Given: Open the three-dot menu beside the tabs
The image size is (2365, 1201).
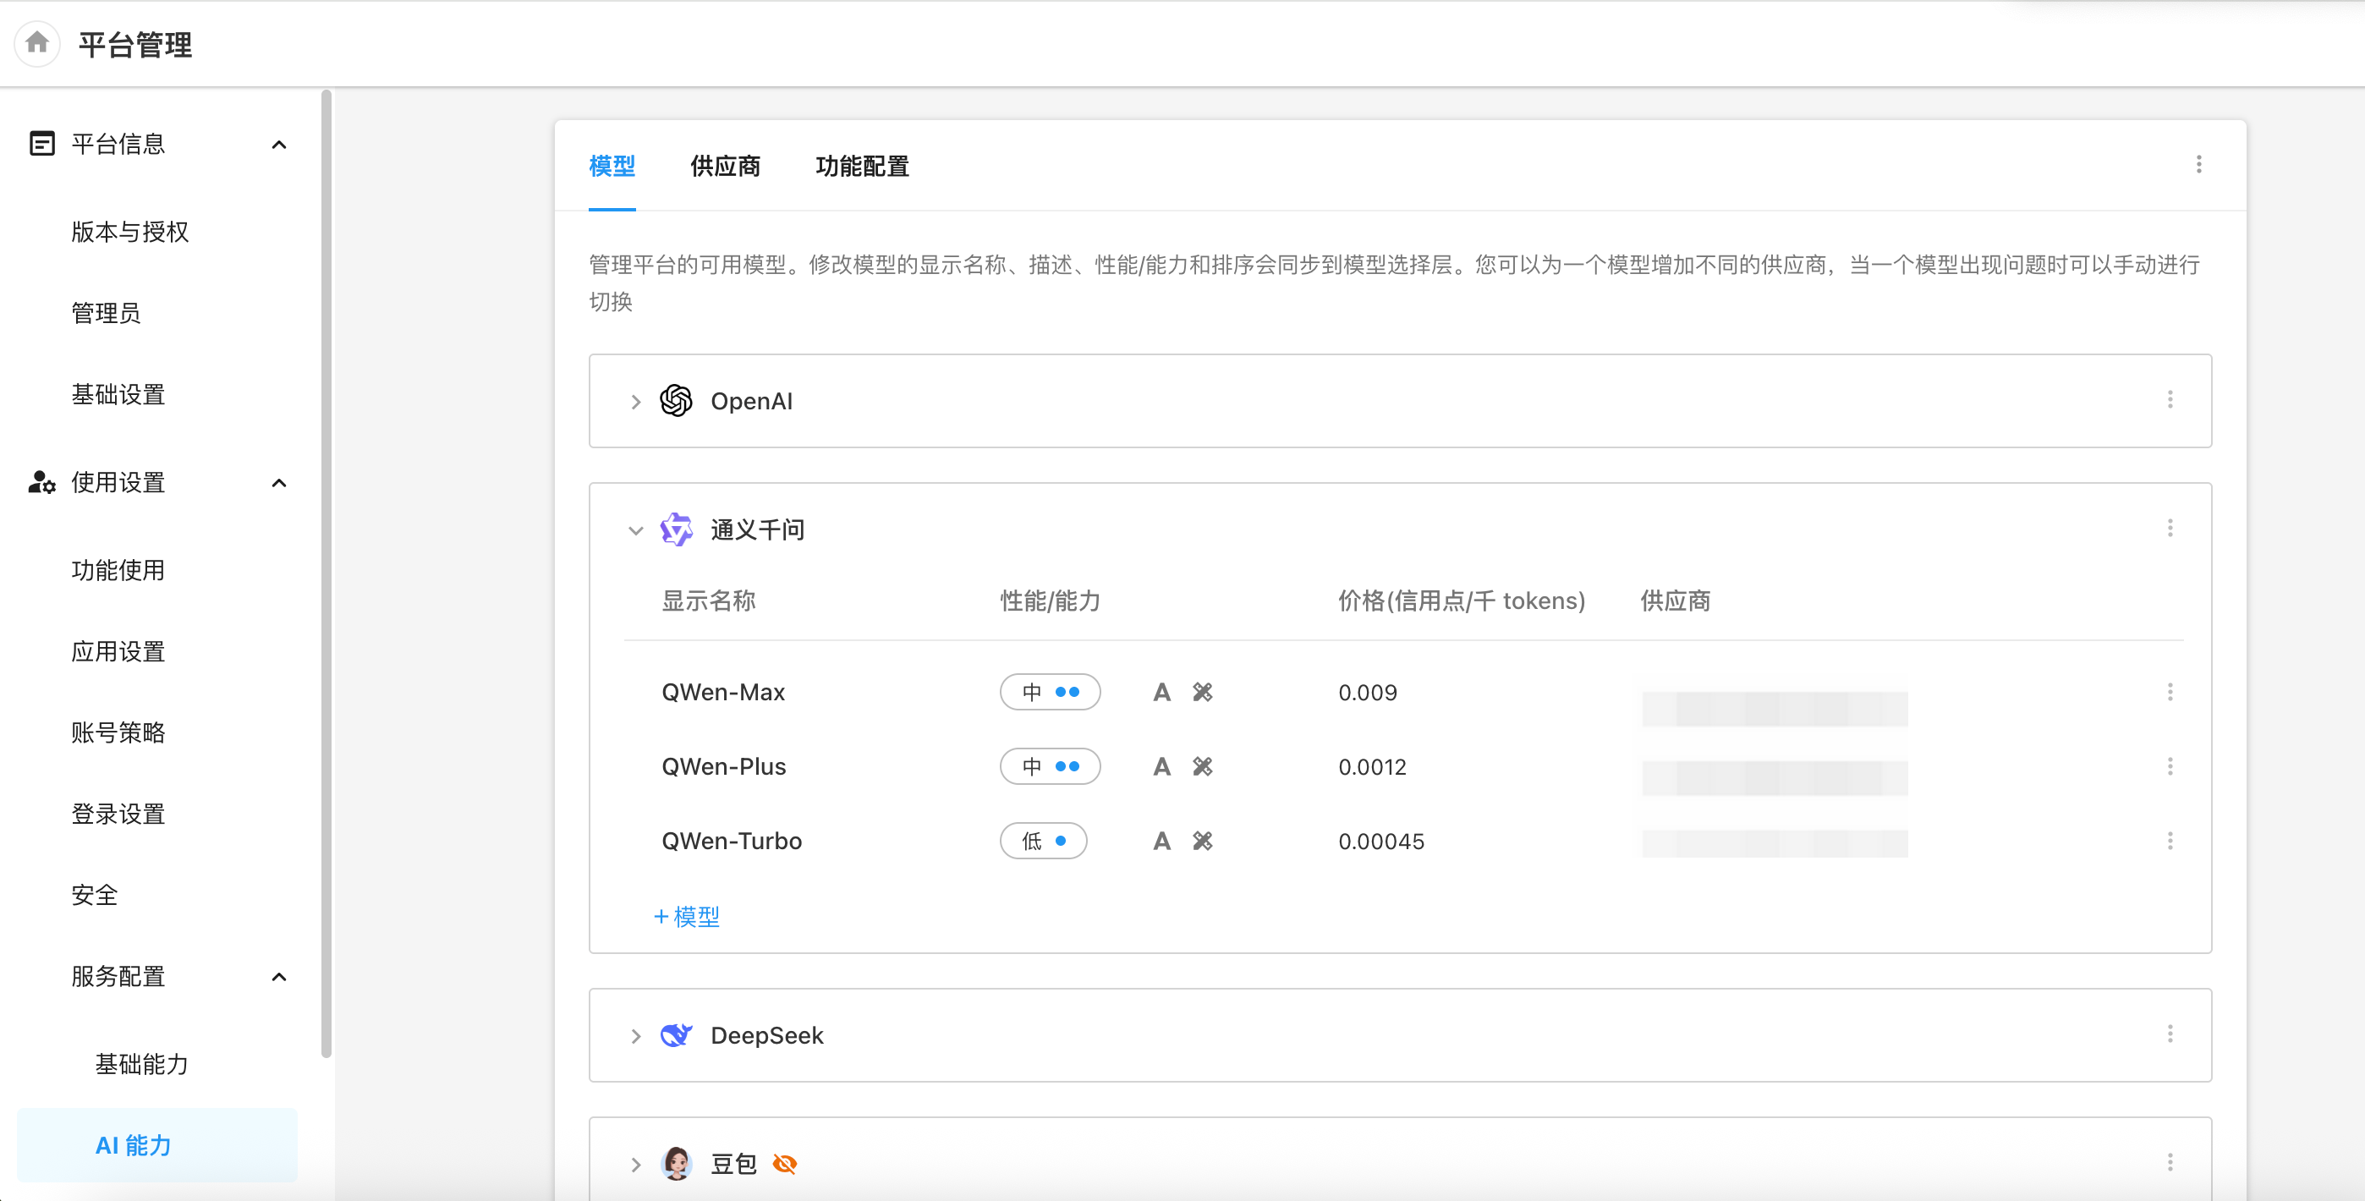Looking at the screenshot, I should (x=2198, y=164).
